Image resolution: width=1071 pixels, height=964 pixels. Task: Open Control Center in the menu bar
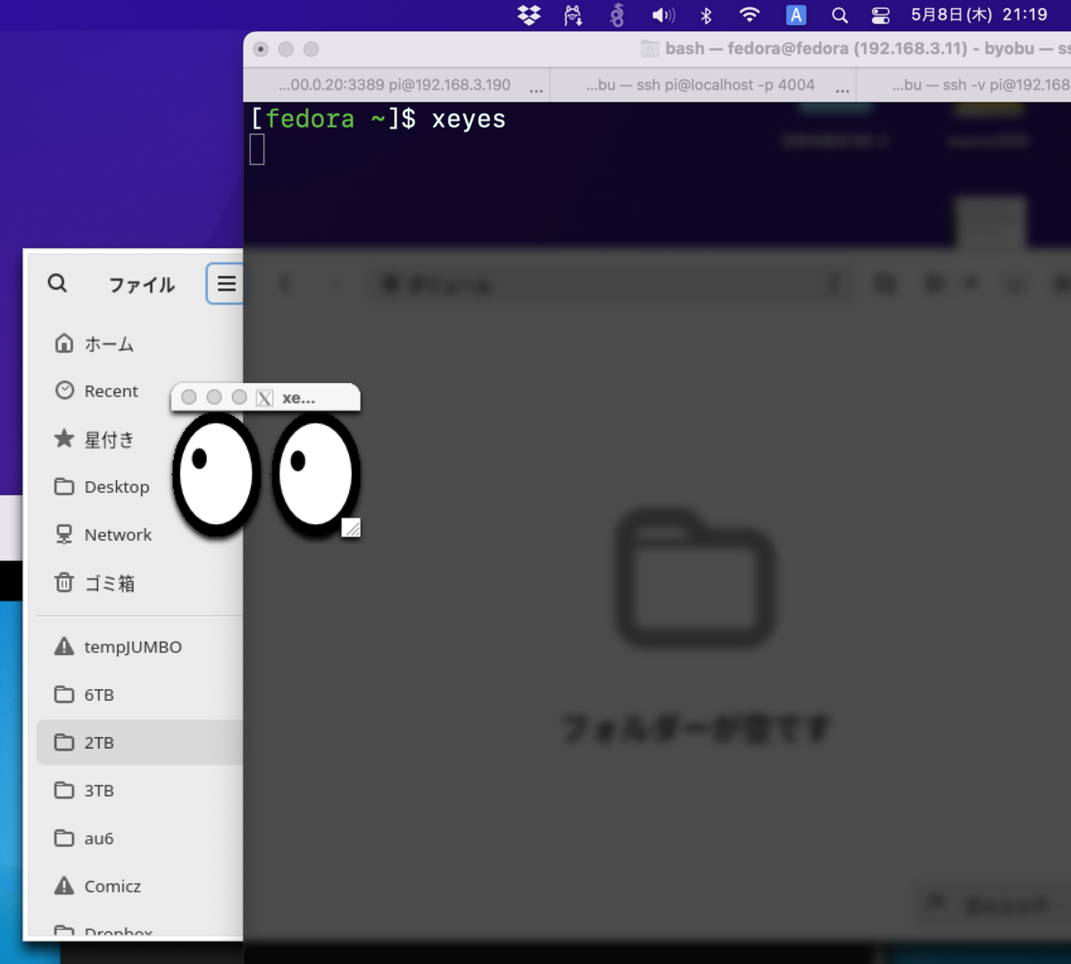[x=880, y=14]
